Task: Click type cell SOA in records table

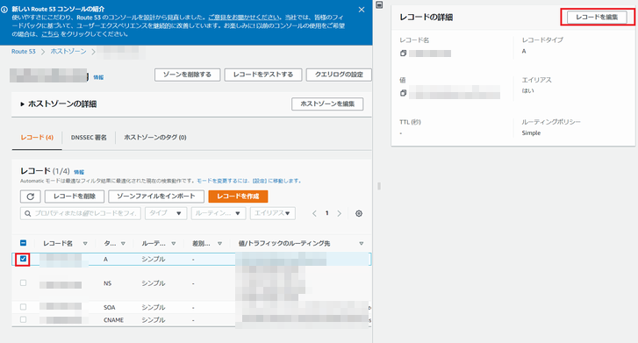Action: 110,308
